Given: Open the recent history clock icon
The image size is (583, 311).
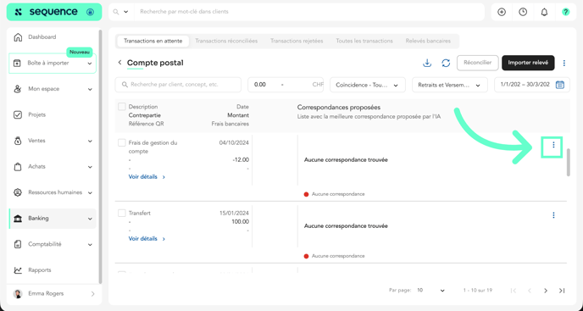Looking at the screenshot, I should coord(523,12).
